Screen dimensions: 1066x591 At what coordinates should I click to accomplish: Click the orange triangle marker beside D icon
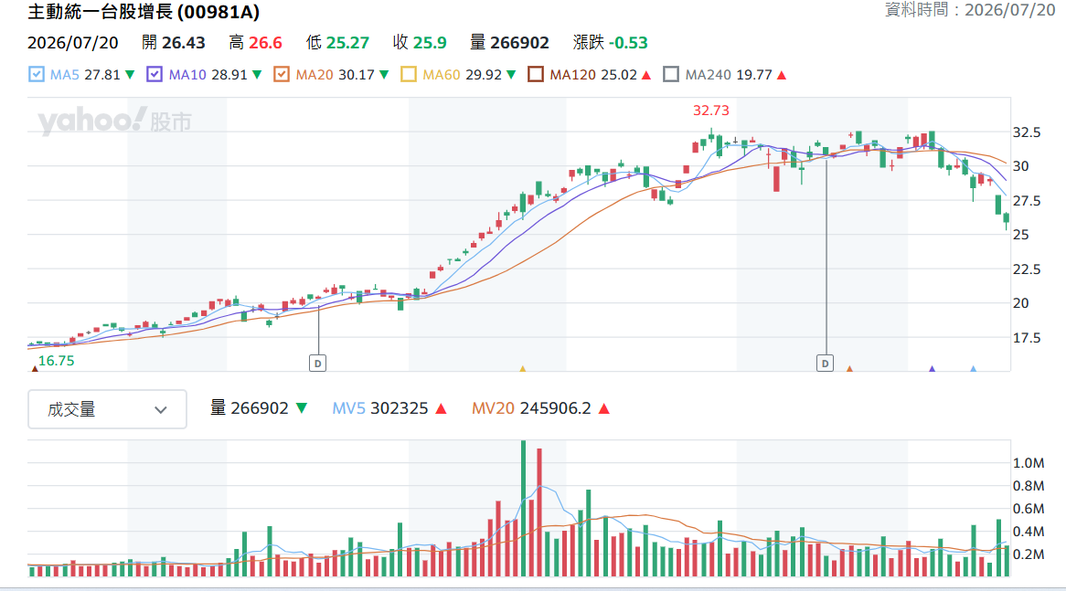(849, 369)
